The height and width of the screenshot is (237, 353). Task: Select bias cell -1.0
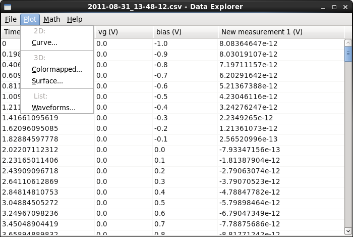(185, 43)
